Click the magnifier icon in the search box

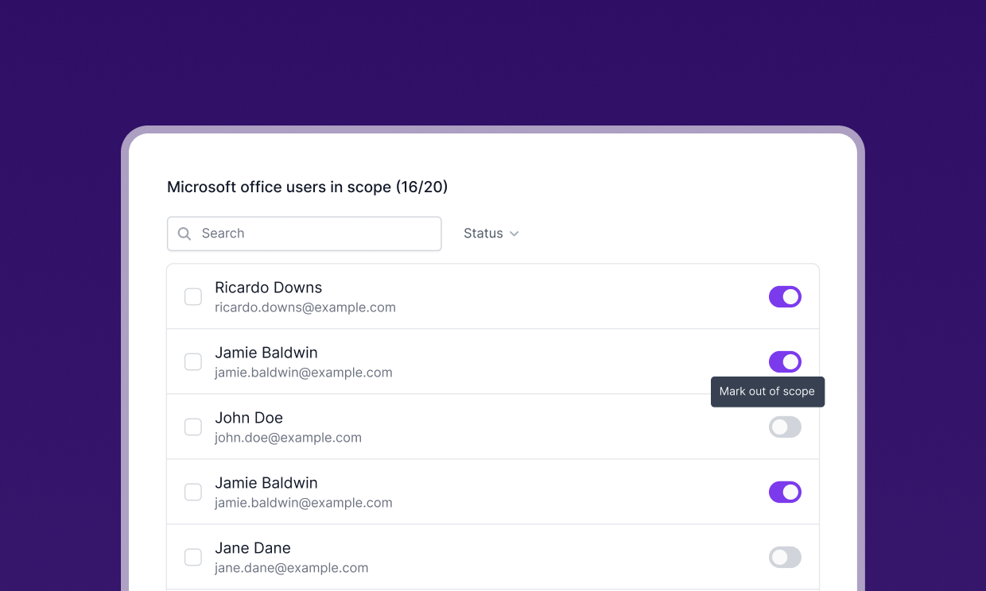pyautogui.click(x=184, y=234)
